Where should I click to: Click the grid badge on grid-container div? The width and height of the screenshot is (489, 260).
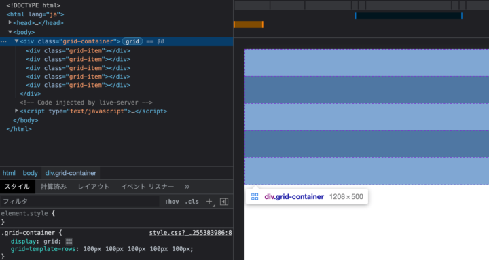coord(132,41)
